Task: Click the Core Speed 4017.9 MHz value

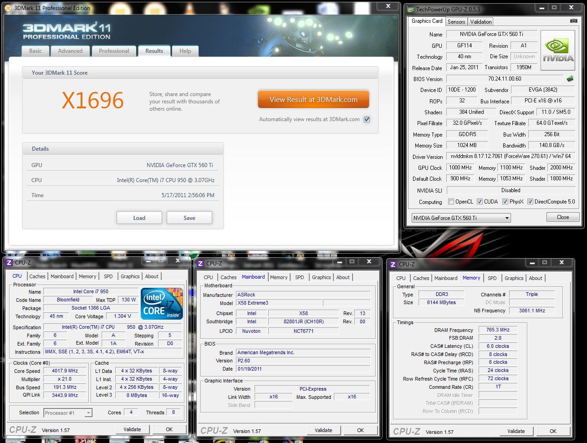Action: [x=65, y=371]
